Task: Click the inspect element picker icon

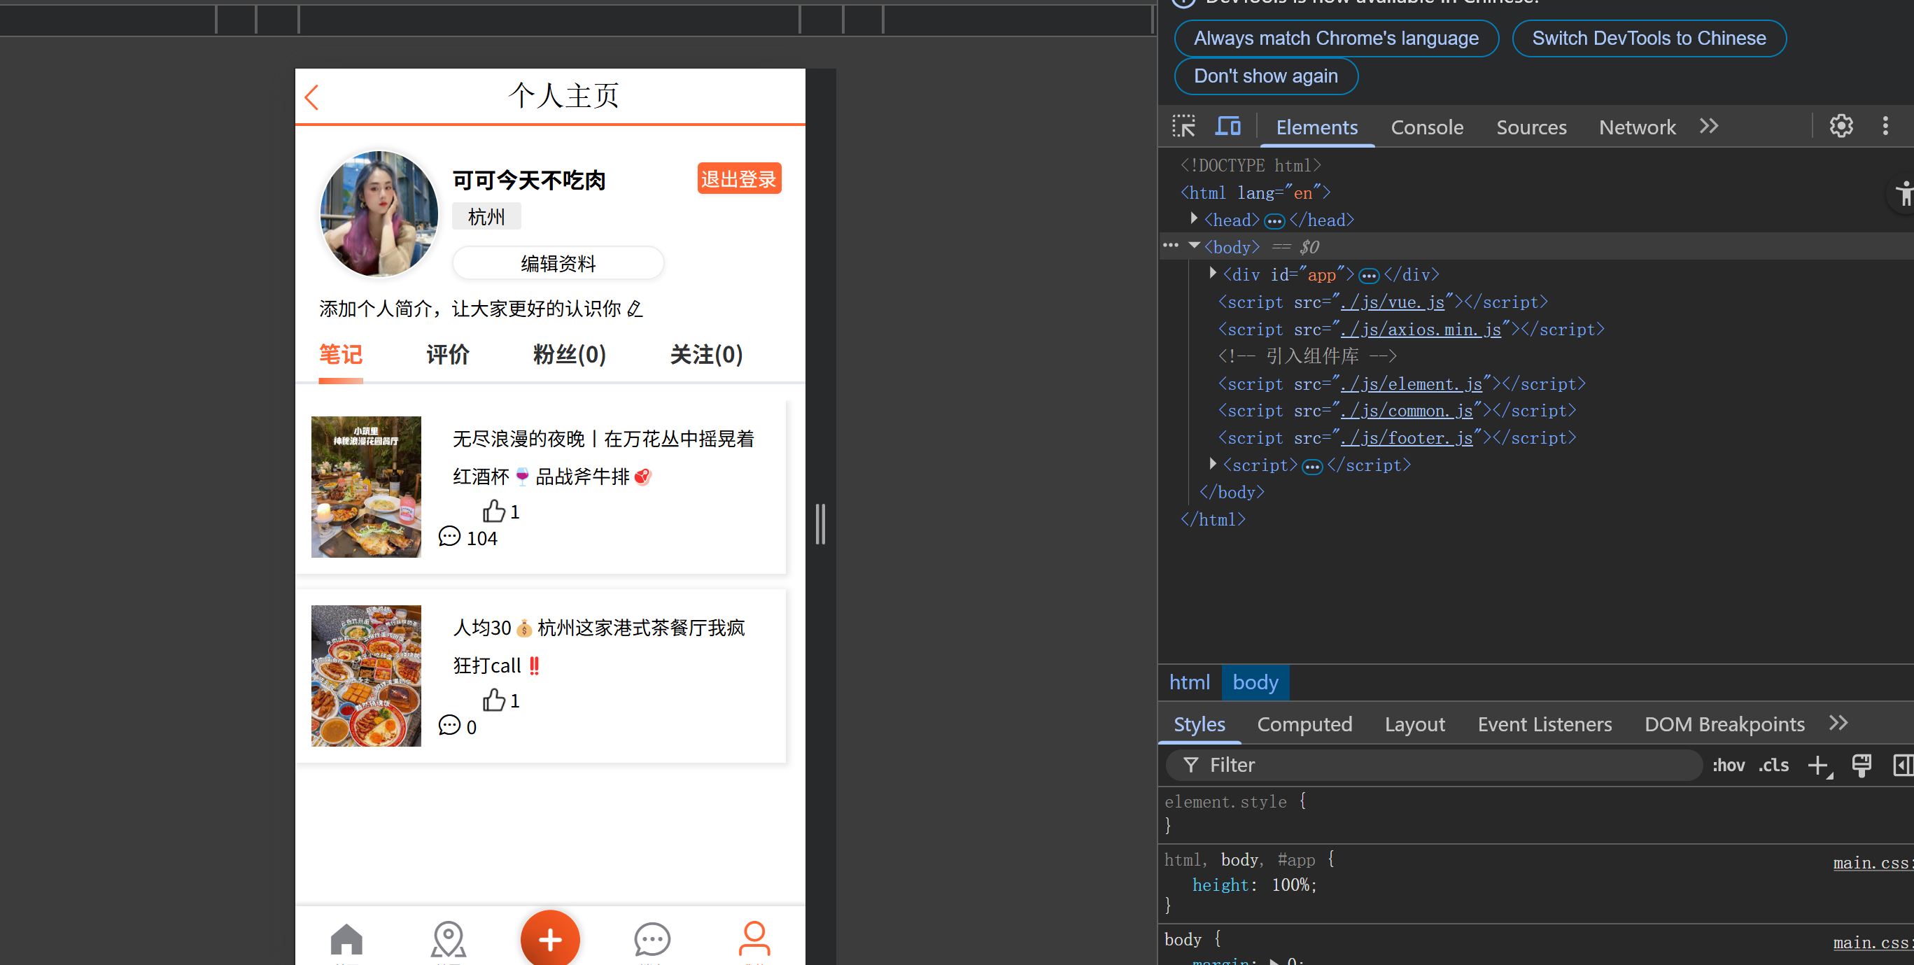Action: coord(1183,126)
